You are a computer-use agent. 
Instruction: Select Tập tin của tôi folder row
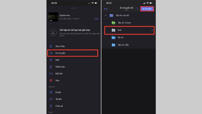click(x=129, y=16)
